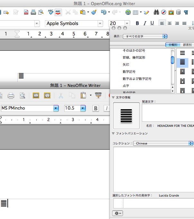Select Centered alignment in OpenOffice
This screenshot has width=194, height=219.
point(170,23)
